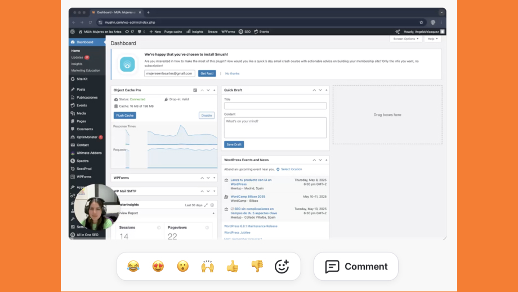Click the New content button in admin bar
Screen dimensions: 518x292
click(155, 32)
